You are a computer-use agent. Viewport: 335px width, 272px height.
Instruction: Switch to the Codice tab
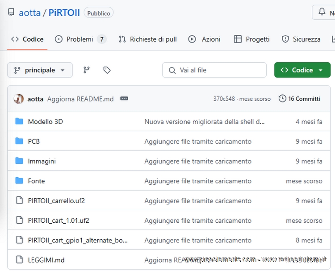click(27, 39)
